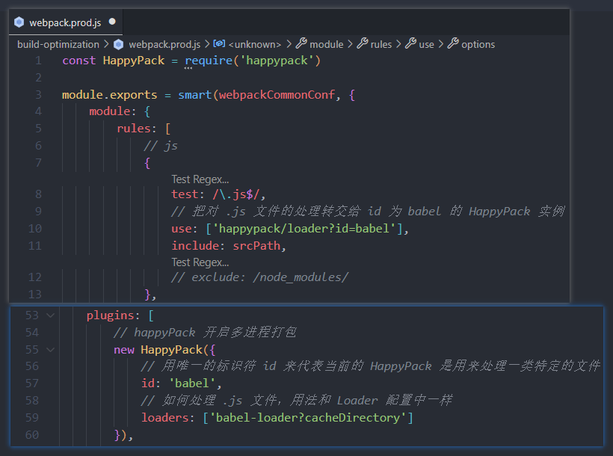Click the breadcrumb webpack.prod.js file icon
This screenshot has width=613, height=456.
tap(118, 44)
